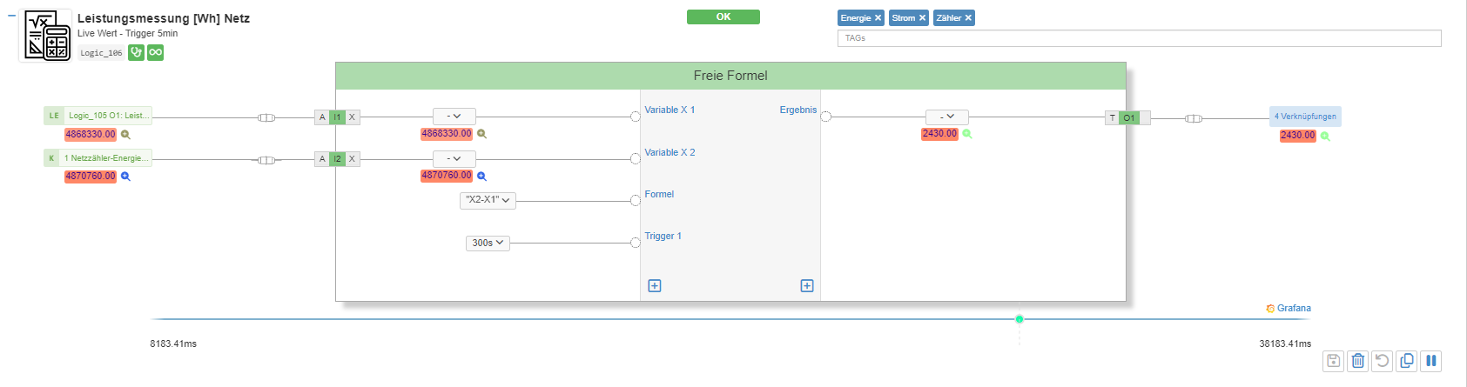1467x387 pixels.
Task: Click the duplicate (copy) icon
Action: click(x=1406, y=361)
